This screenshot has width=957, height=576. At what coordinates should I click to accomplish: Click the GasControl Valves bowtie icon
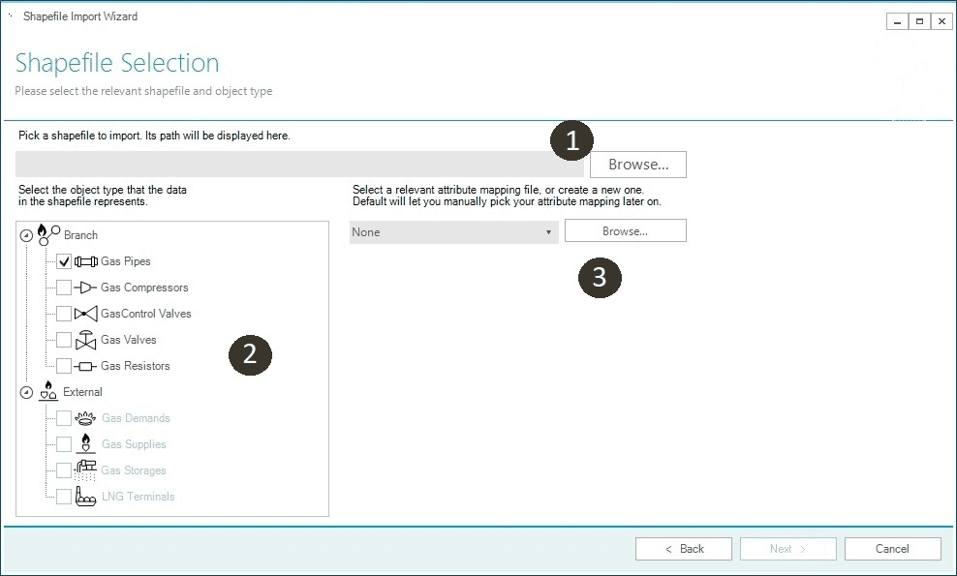pos(86,314)
